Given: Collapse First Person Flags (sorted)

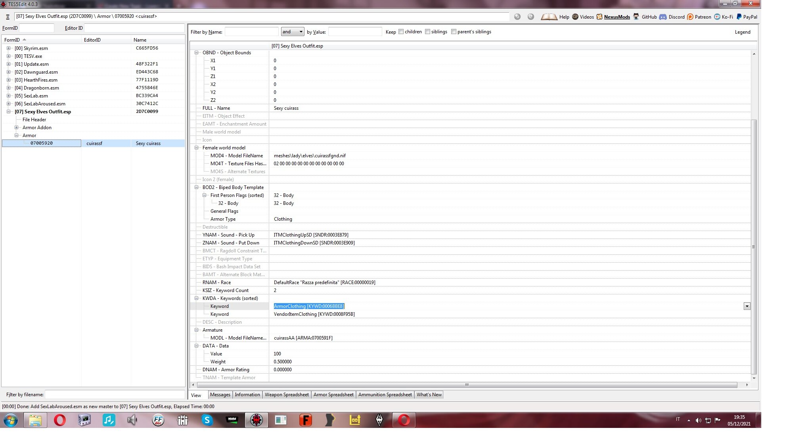Looking at the screenshot, I should click(x=204, y=195).
